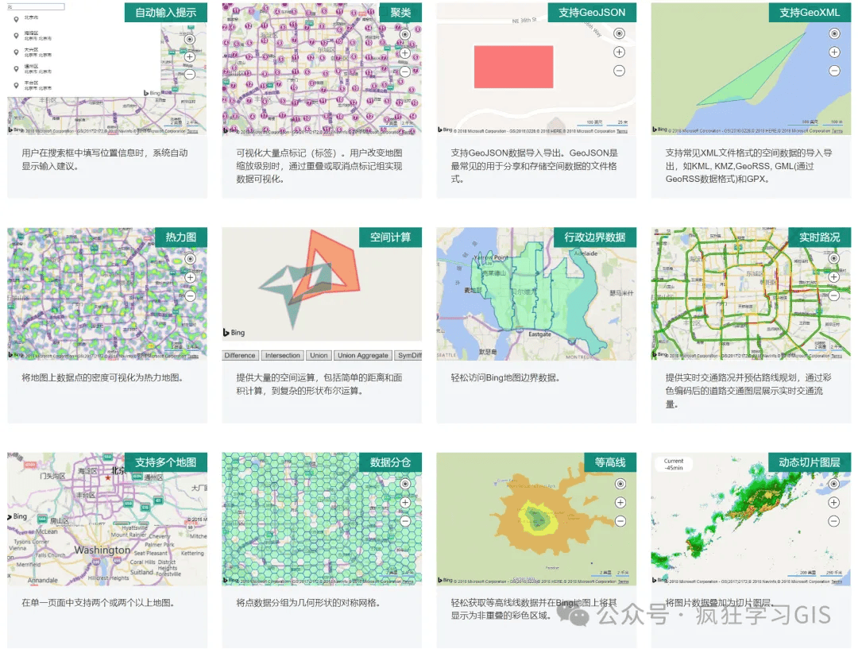Image resolution: width=858 pixels, height=649 pixels.
Task: Zoom in on the 支持GeoXML map
Action: (x=834, y=52)
